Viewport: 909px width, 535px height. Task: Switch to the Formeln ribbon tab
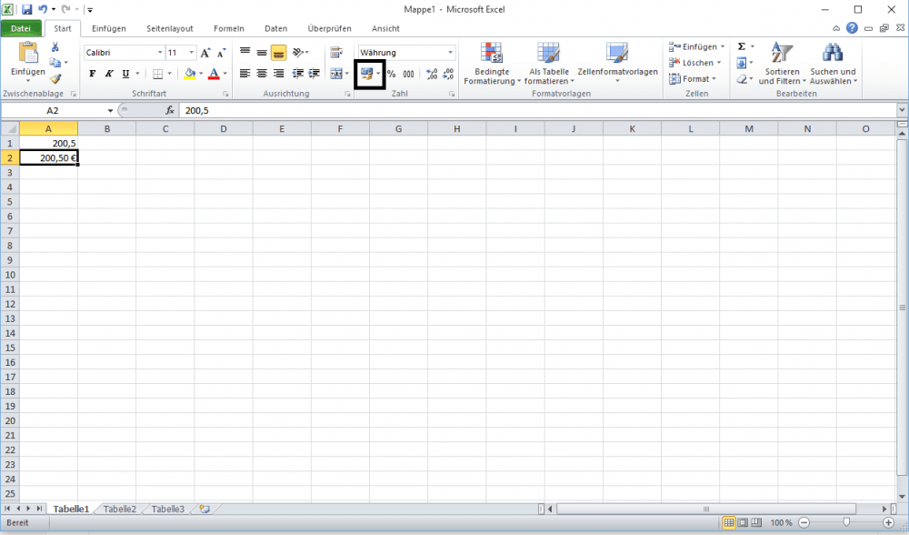point(228,28)
